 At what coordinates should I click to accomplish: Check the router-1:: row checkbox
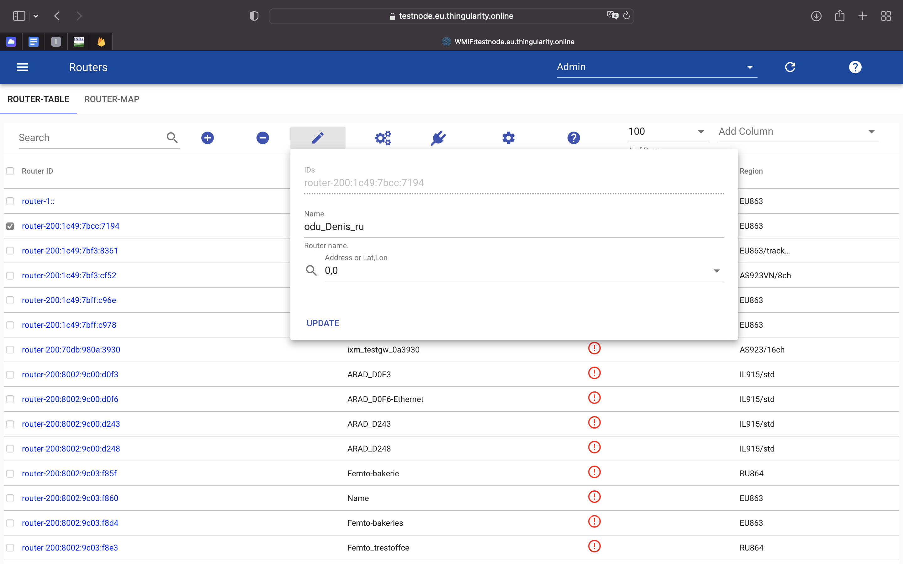10,201
